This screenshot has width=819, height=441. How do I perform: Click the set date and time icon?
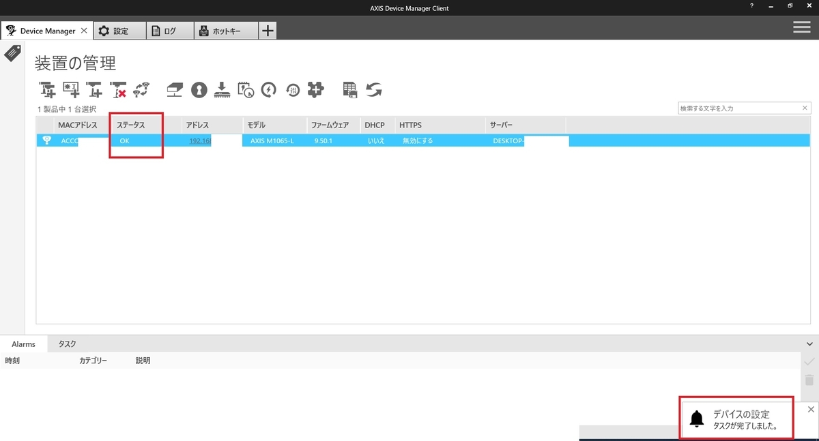pyautogui.click(x=246, y=89)
